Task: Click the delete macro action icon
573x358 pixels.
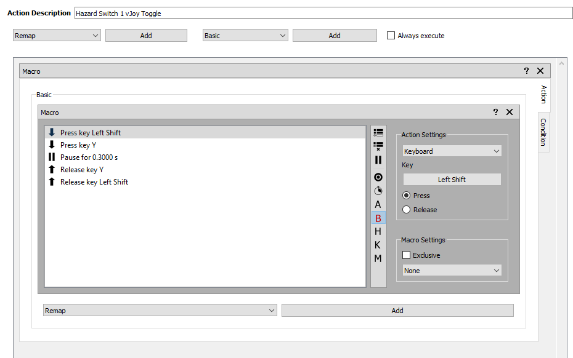Action: click(378, 146)
